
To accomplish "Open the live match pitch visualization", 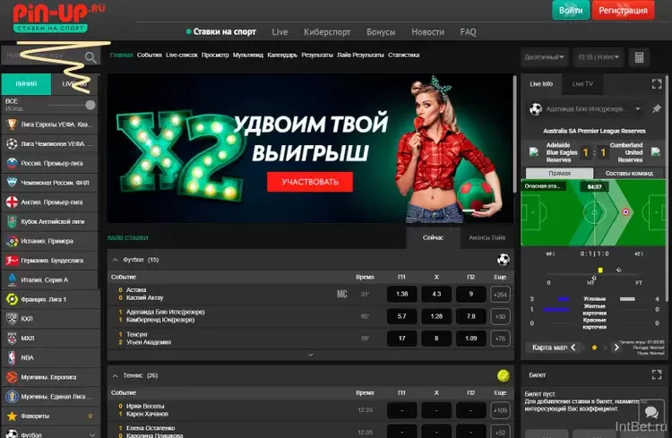I will pyautogui.click(x=593, y=212).
